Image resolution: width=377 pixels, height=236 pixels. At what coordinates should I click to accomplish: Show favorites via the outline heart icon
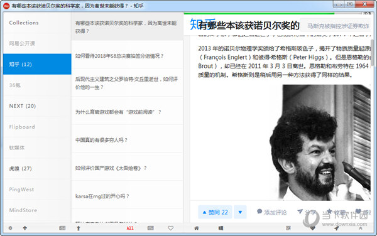coord(170,228)
